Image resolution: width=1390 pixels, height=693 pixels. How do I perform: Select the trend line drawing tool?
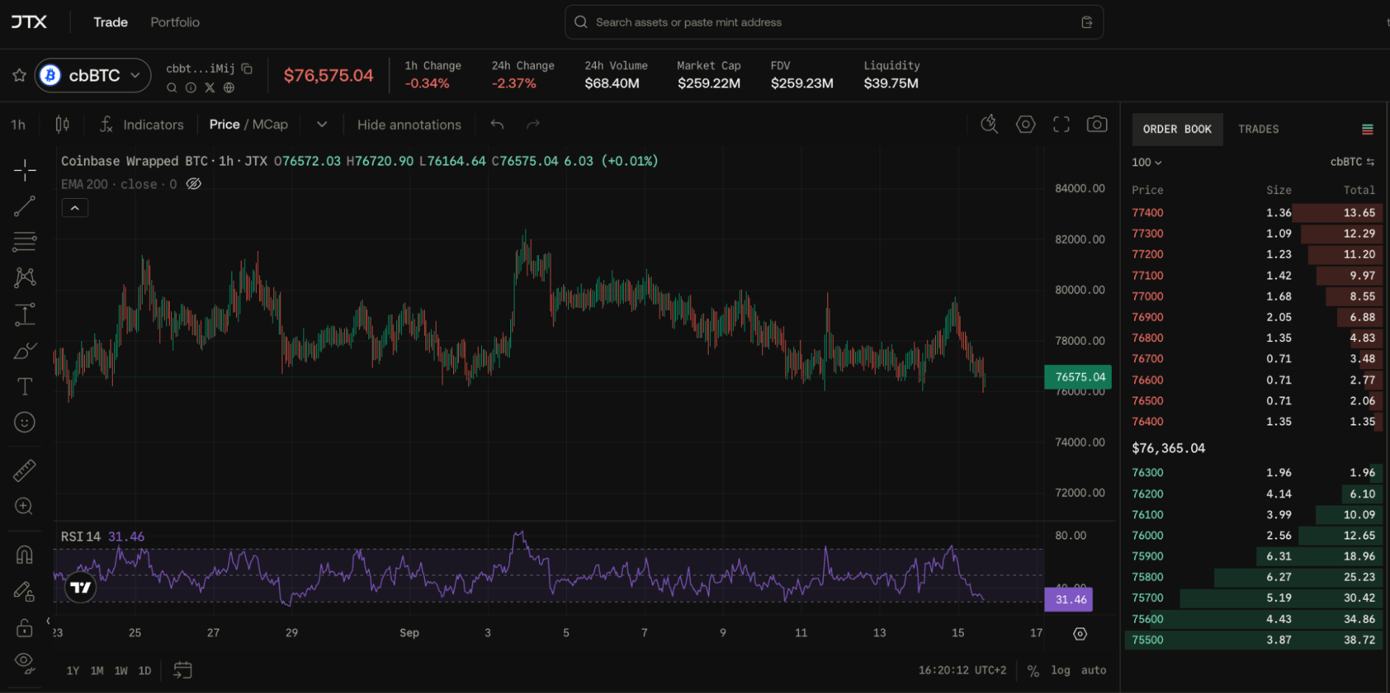pos(25,206)
